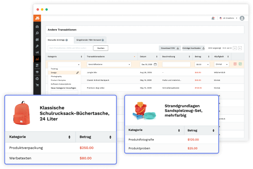The height and width of the screenshot is (169, 253).
Task: Open the user profile avatar
Action: 242,18
